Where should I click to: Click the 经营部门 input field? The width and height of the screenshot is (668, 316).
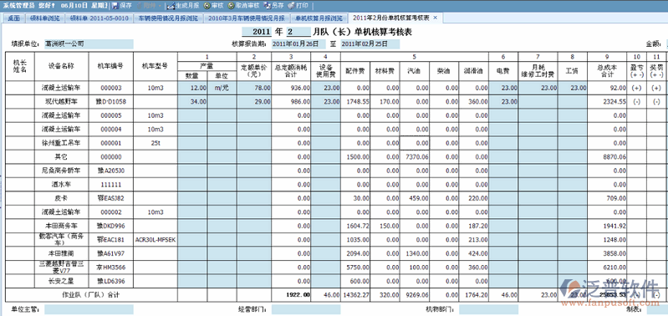pyautogui.click(x=306, y=309)
